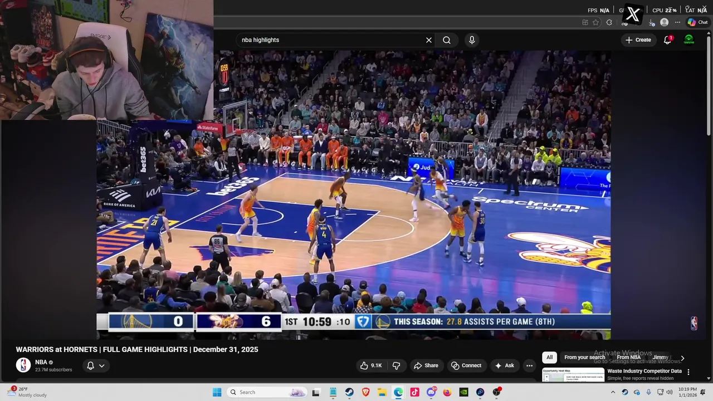Open the clock showing 10:19 PM
The image size is (713, 401).
(x=687, y=392)
